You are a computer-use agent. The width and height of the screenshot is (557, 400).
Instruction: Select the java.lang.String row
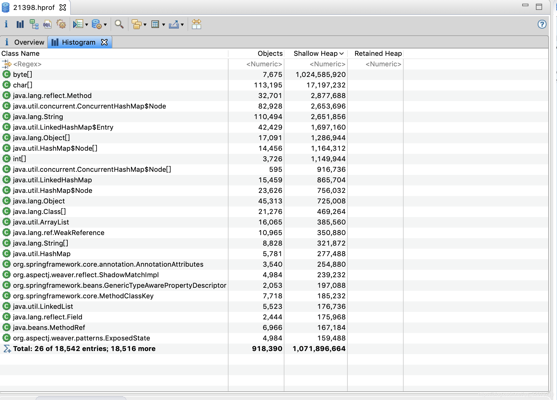[274, 117]
